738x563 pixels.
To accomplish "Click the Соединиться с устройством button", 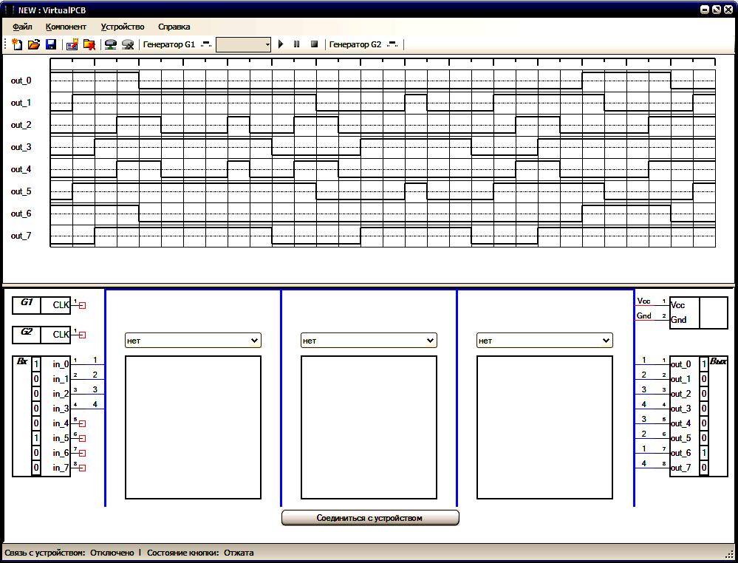I will coord(370,518).
